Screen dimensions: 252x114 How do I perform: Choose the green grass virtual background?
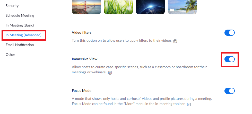point(118,7)
